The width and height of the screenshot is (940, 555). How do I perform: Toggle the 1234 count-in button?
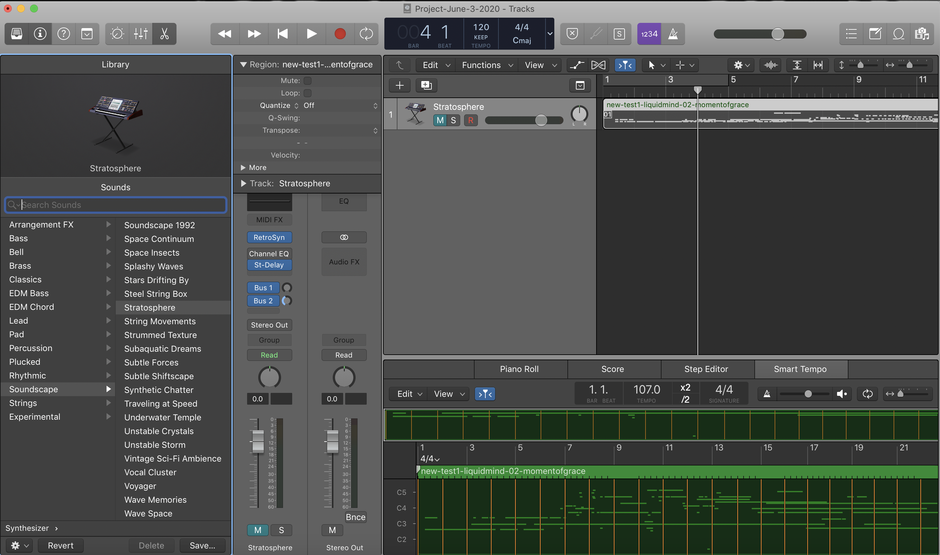(649, 34)
